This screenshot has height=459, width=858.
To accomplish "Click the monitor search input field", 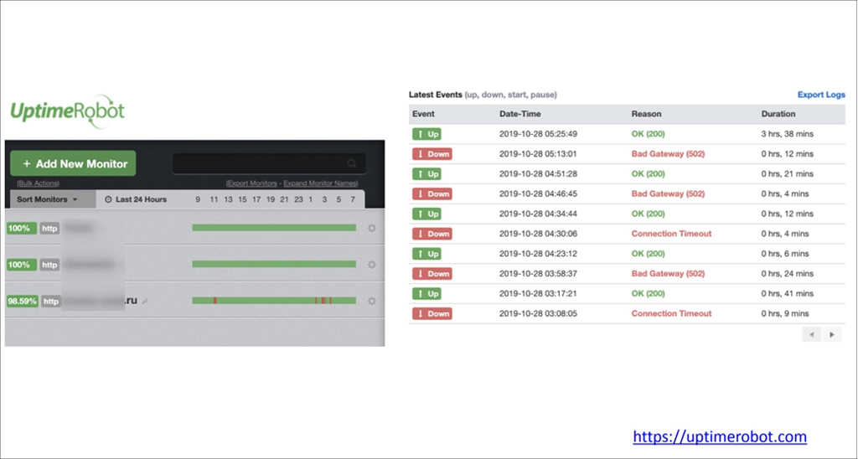I will (269, 163).
